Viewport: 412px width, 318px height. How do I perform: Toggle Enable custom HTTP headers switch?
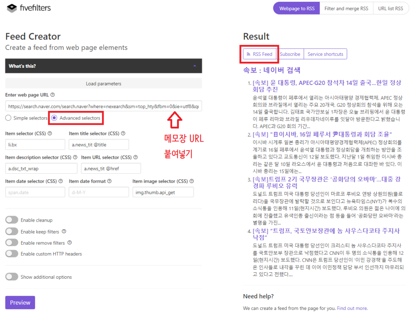coord(12,254)
